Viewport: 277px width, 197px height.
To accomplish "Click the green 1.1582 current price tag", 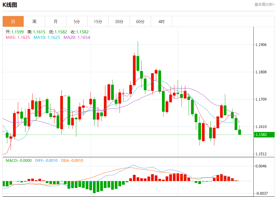I will [264, 135].
